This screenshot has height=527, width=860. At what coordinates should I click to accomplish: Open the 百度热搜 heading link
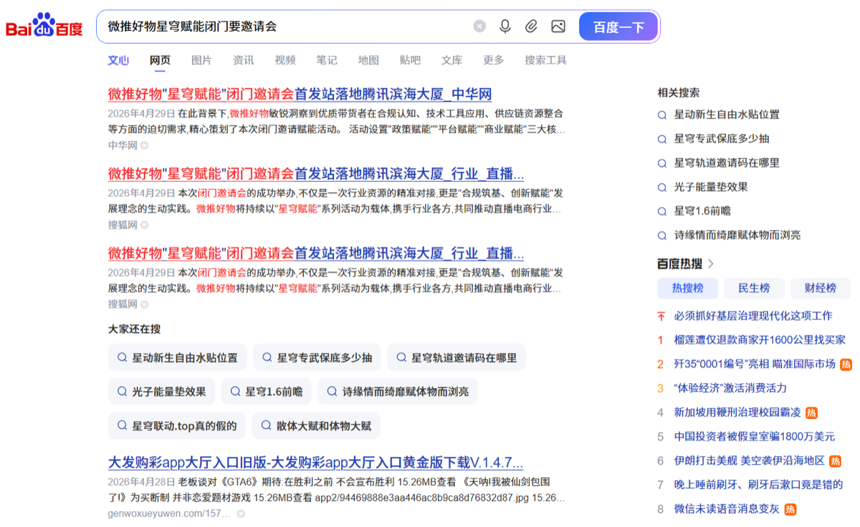(x=679, y=263)
